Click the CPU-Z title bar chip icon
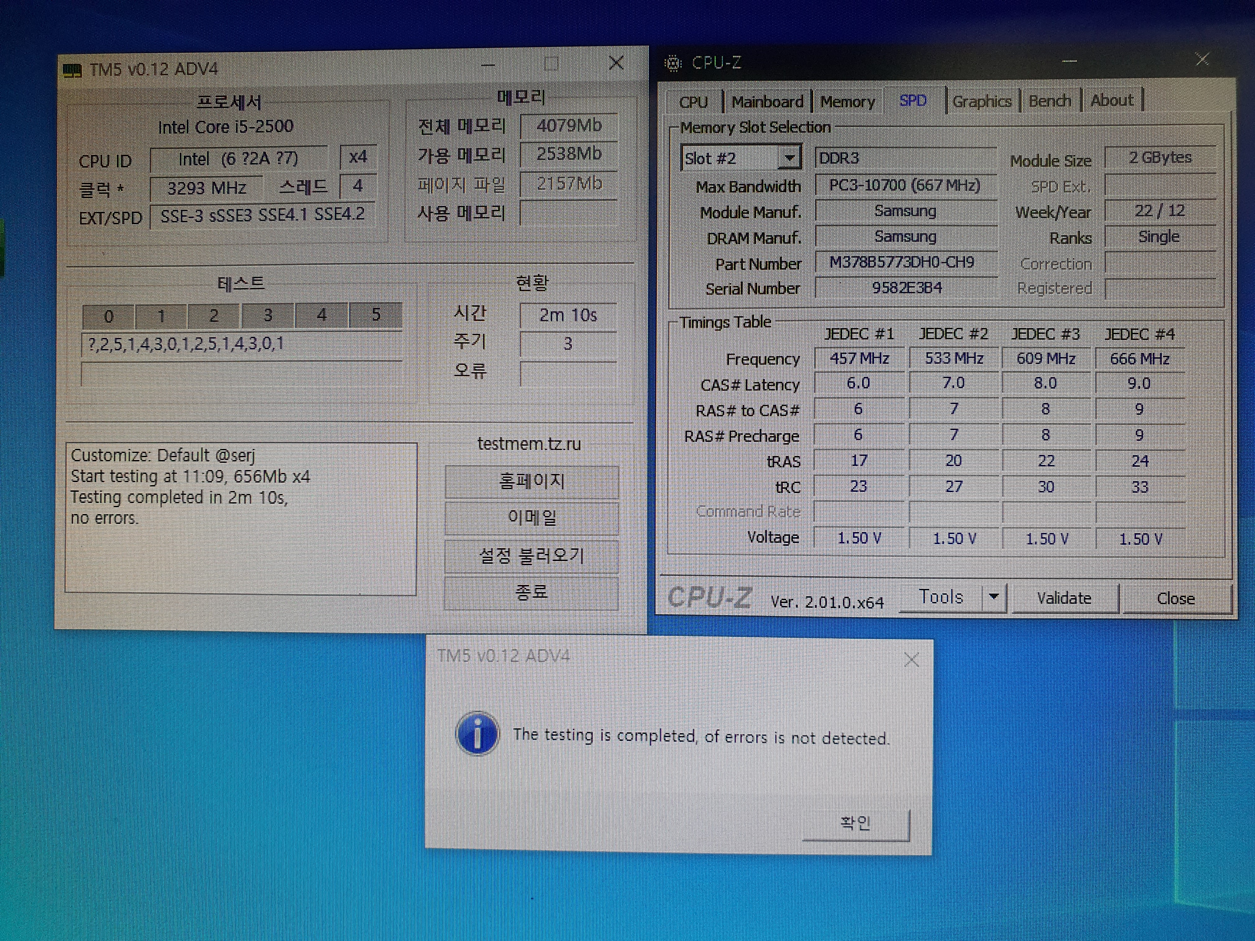1255x941 pixels. pos(673,63)
